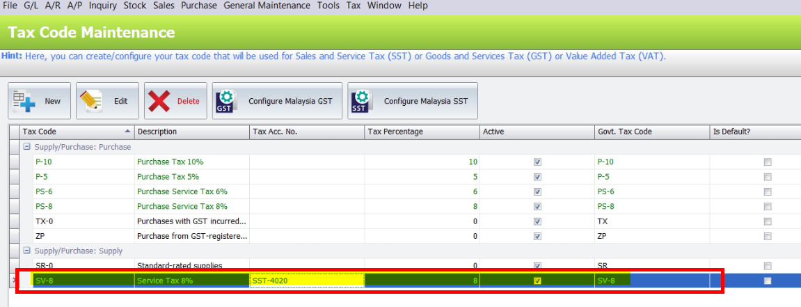Select the SST-4020 tax account cell
This screenshot has height=307, width=801.
pyautogui.click(x=306, y=281)
